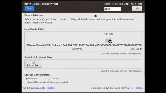Click the Device Selection heading

[x=34, y=15]
